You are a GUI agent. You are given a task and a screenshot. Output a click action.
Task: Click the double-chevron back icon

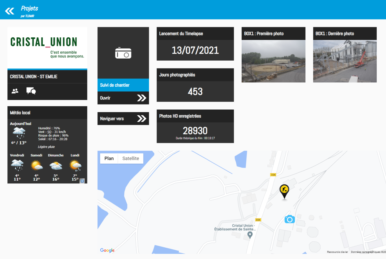click(10, 11)
